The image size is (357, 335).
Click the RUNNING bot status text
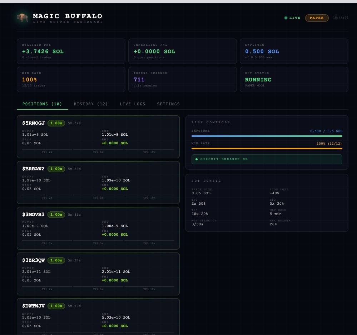point(258,80)
